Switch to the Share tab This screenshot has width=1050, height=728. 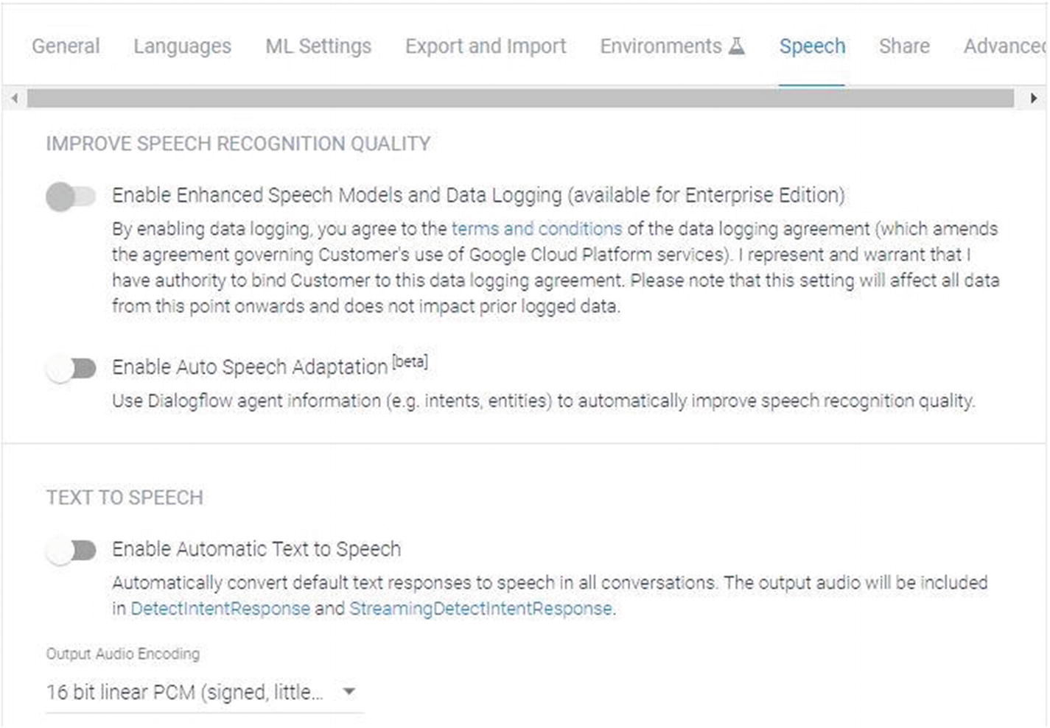click(904, 46)
